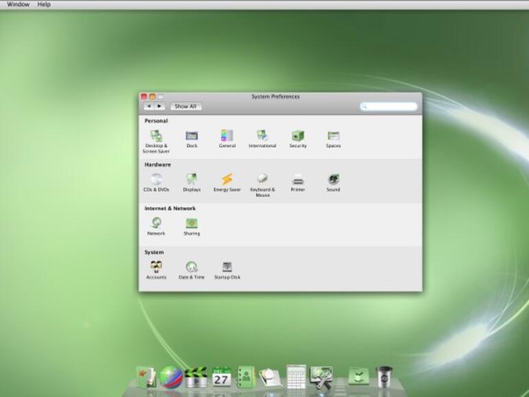Image resolution: width=529 pixels, height=397 pixels.
Task: Open the Displays preference pane
Action: click(192, 180)
